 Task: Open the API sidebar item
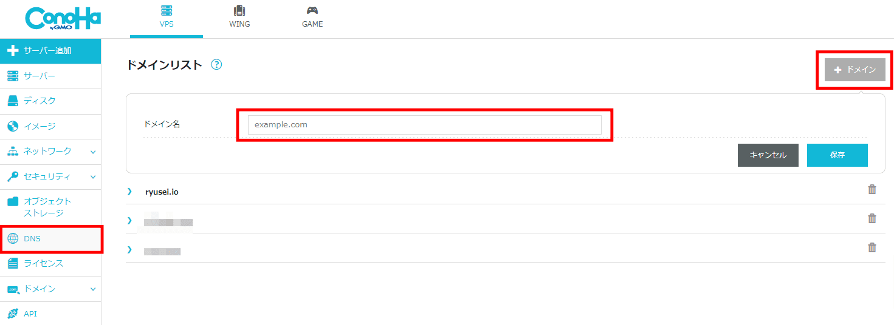50,313
